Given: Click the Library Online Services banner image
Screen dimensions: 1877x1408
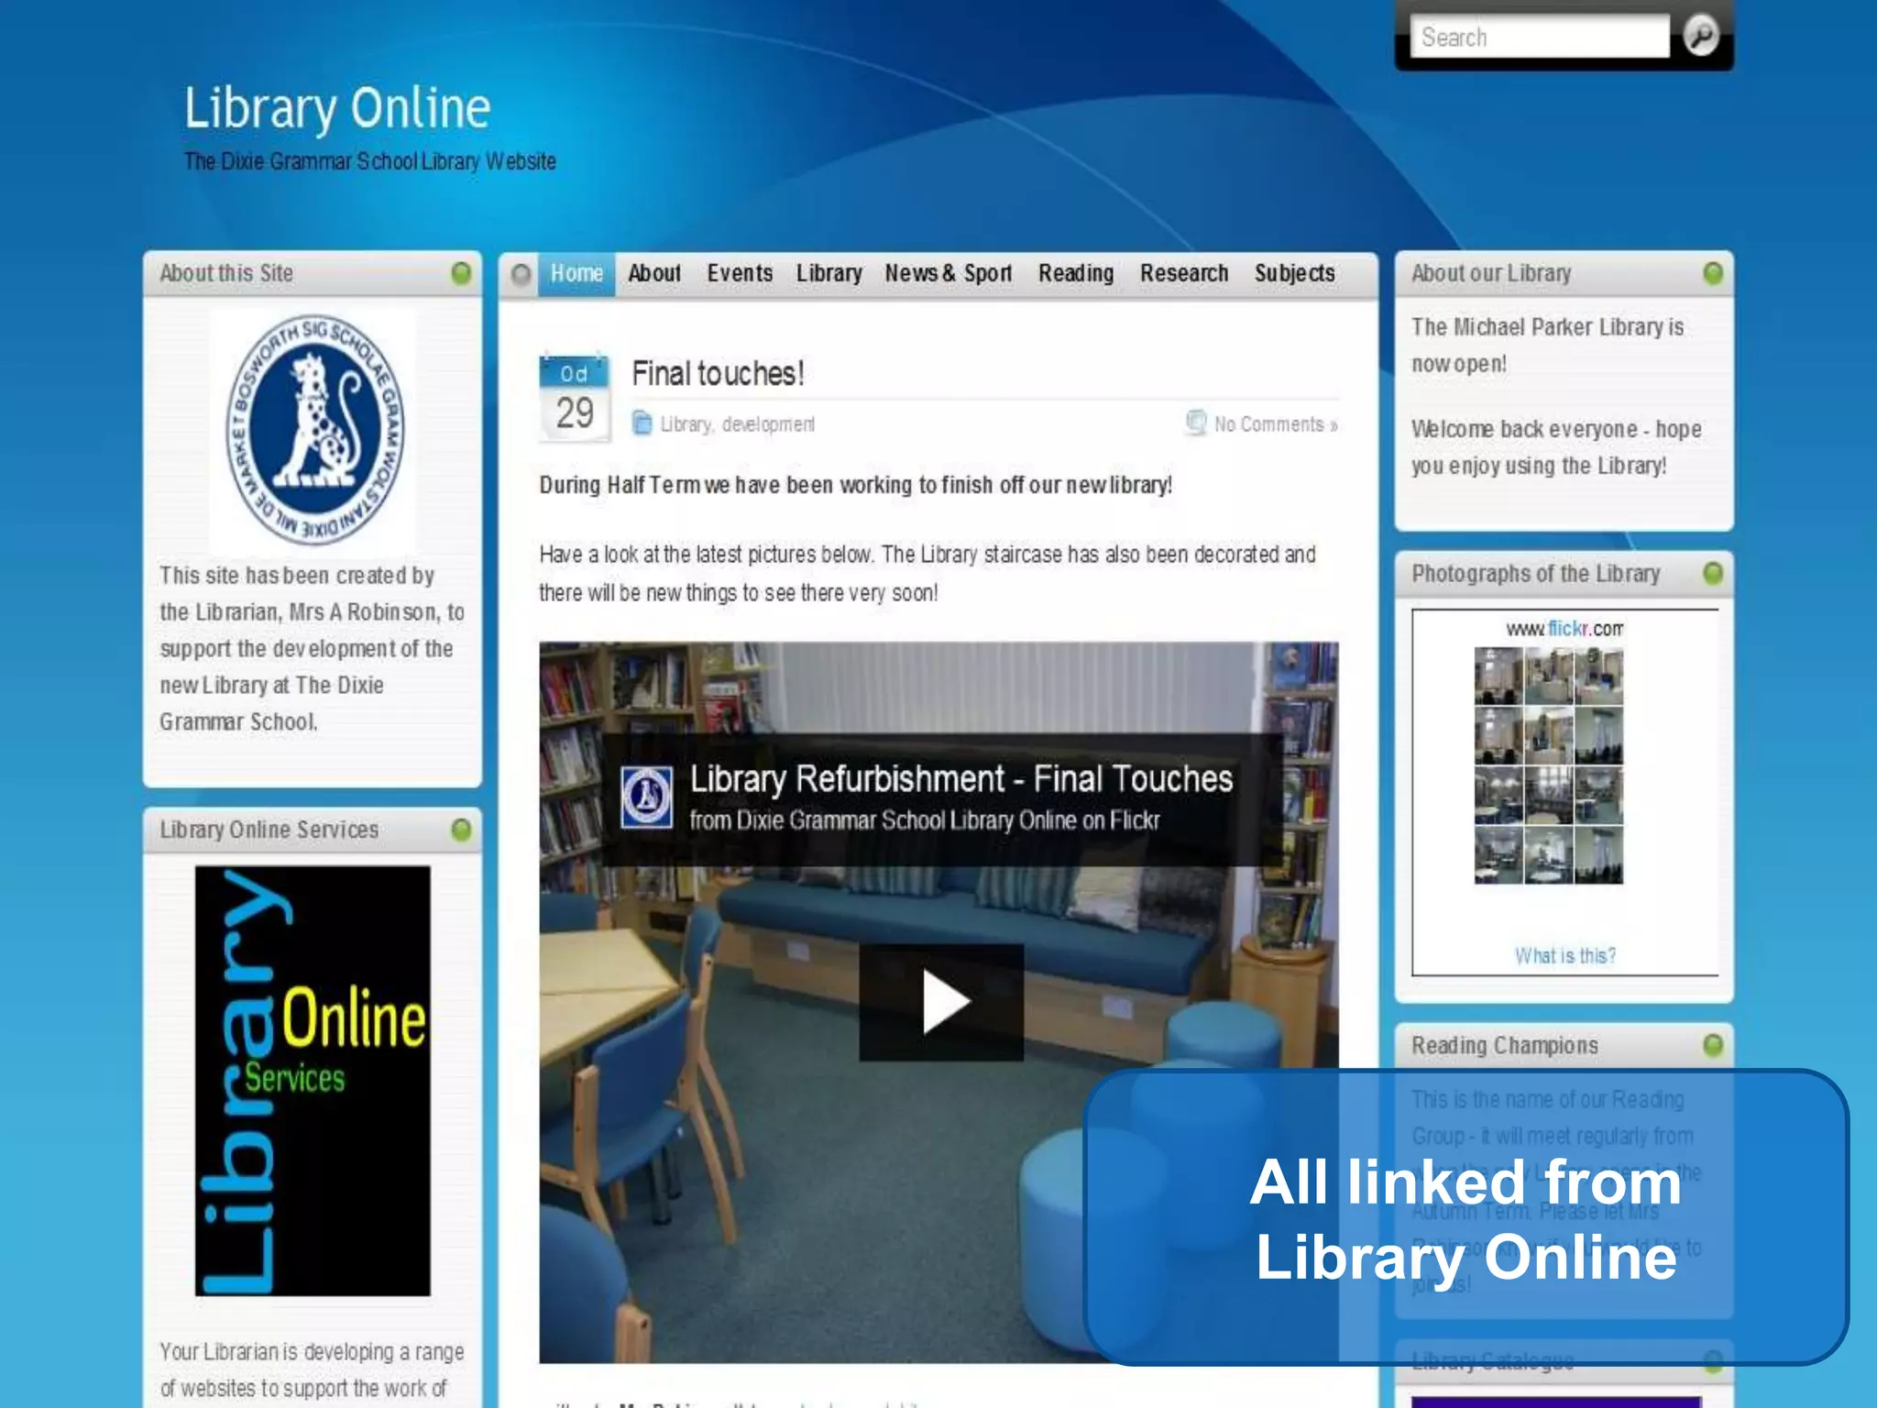Looking at the screenshot, I should (313, 1081).
